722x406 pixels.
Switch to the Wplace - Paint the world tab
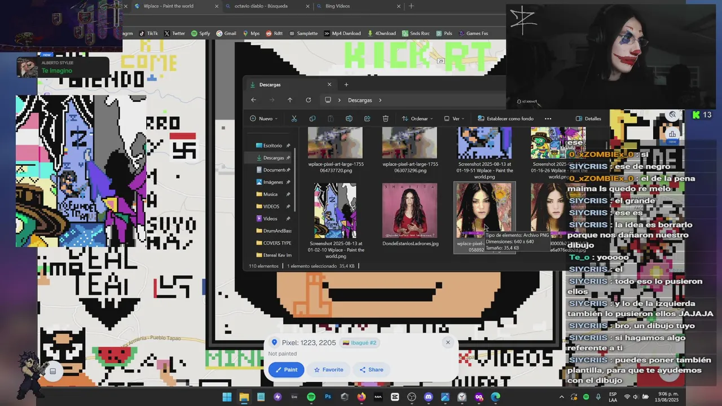tap(175, 6)
